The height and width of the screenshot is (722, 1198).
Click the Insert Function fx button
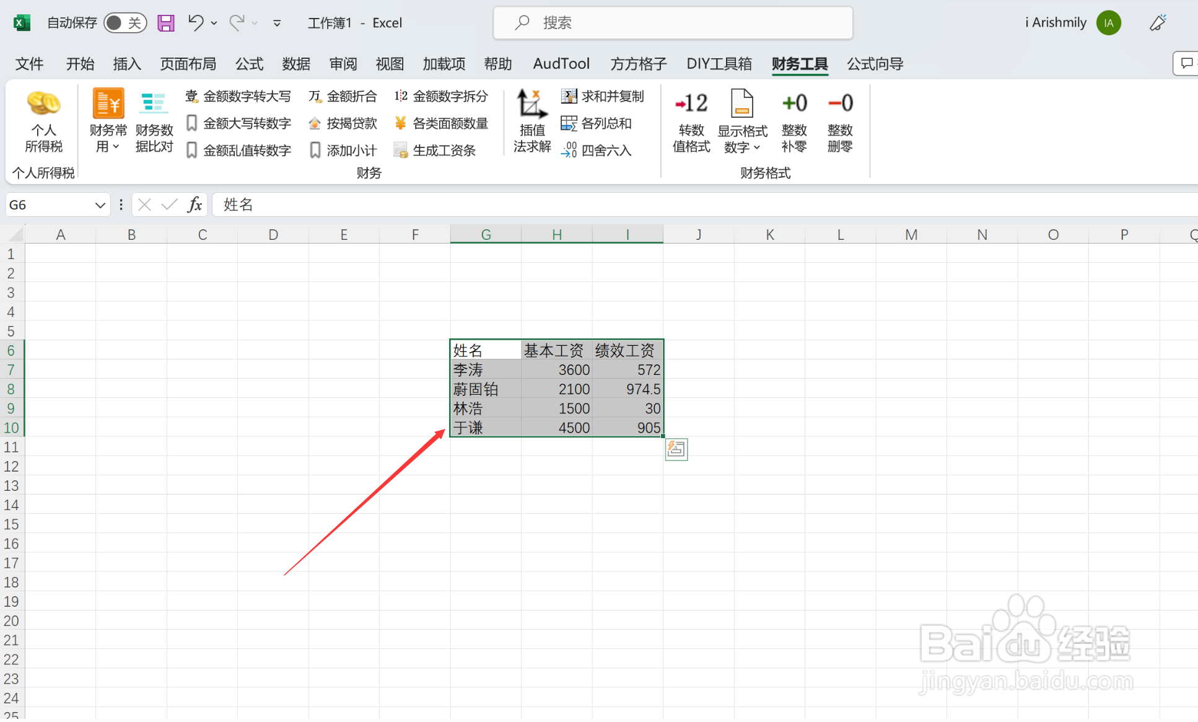pyautogui.click(x=195, y=205)
